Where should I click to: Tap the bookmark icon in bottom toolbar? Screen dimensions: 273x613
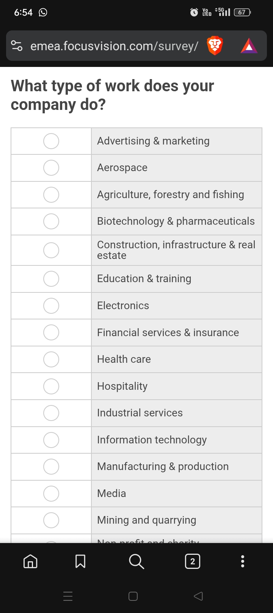point(80,561)
